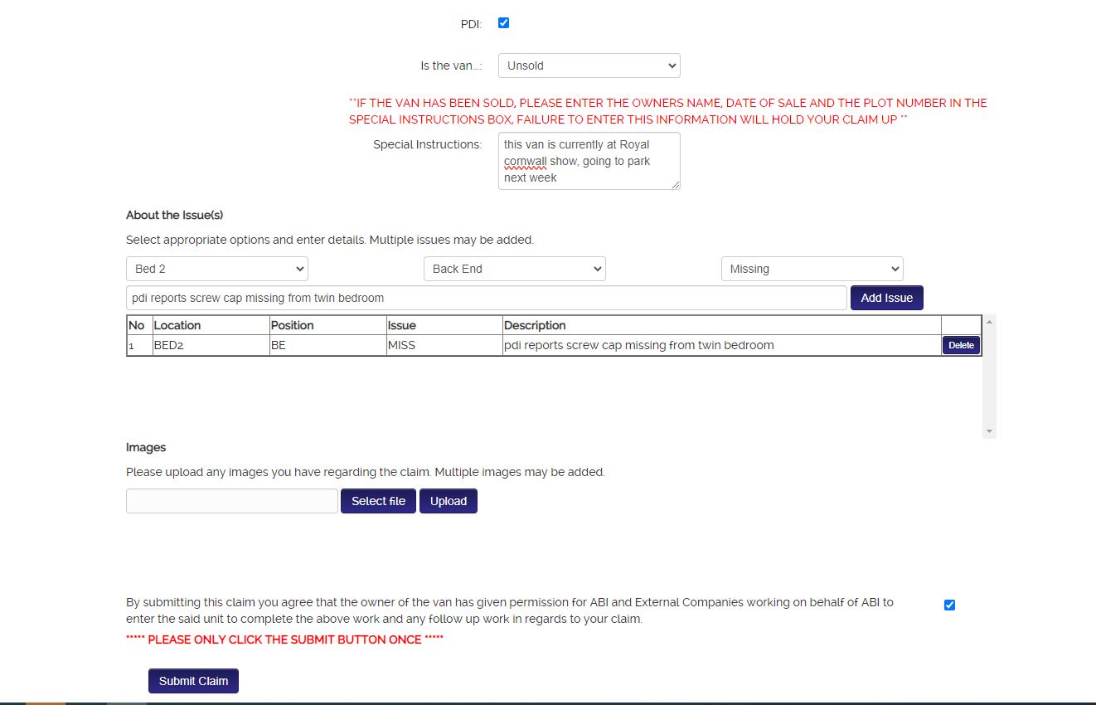Click the MISS issue cell
The width and height of the screenshot is (1096, 705).
coord(444,345)
